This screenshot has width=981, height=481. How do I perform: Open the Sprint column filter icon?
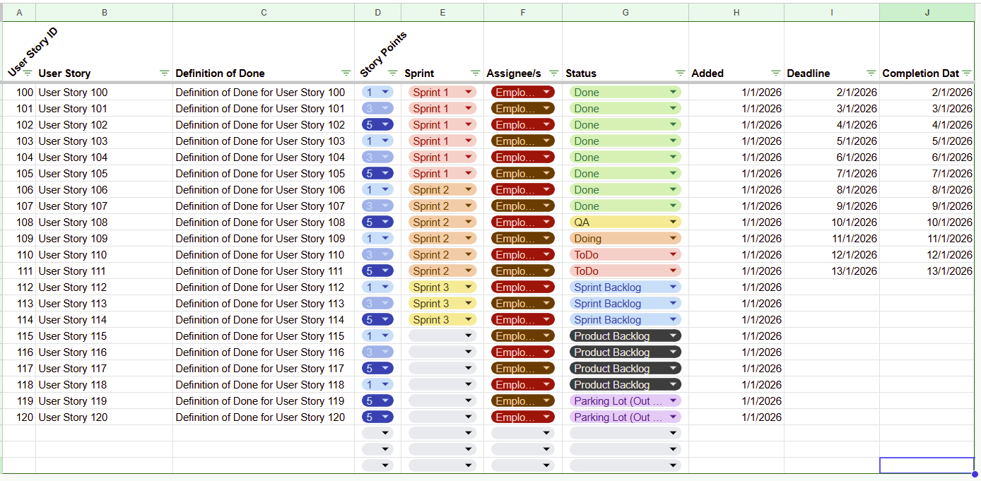click(476, 73)
